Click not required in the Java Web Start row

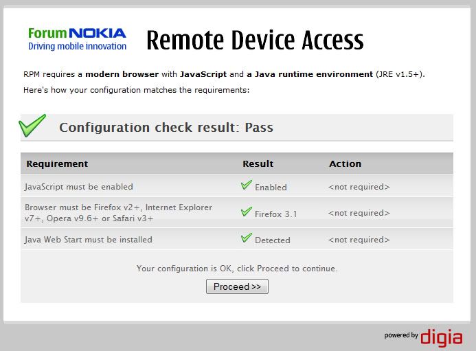[359, 240]
